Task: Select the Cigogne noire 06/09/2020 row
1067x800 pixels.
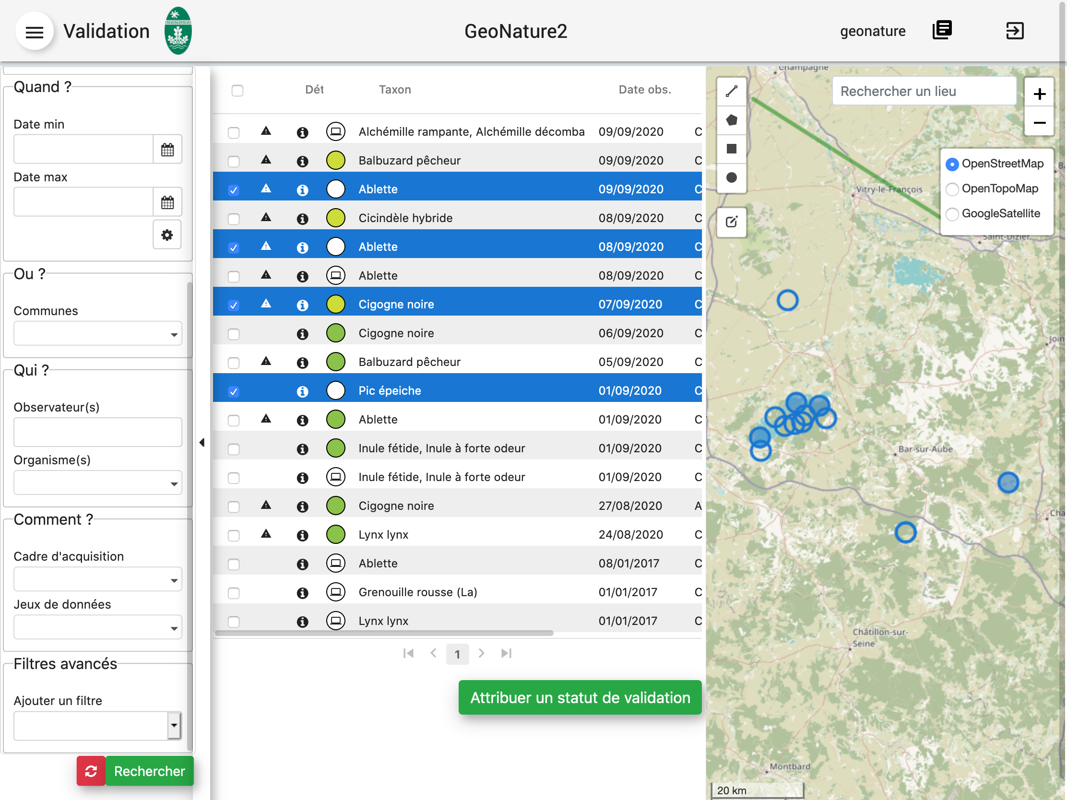Action: pyautogui.click(x=457, y=333)
